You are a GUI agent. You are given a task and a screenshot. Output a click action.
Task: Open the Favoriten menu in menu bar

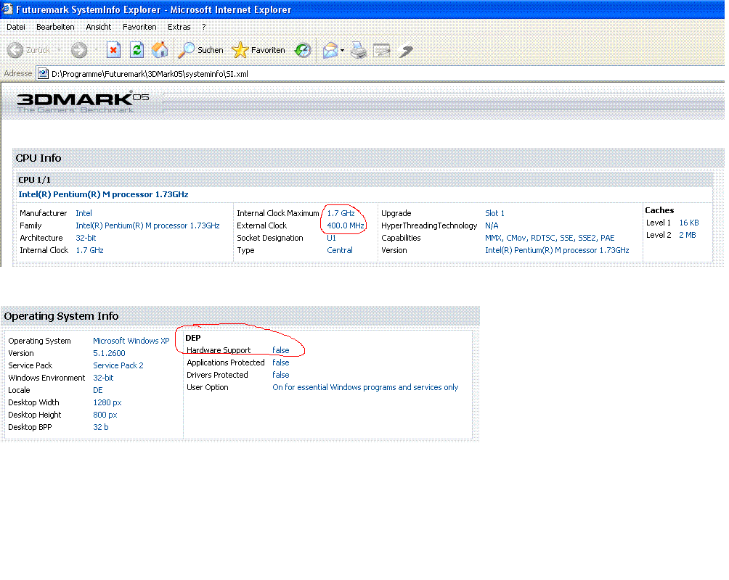coord(139,27)
